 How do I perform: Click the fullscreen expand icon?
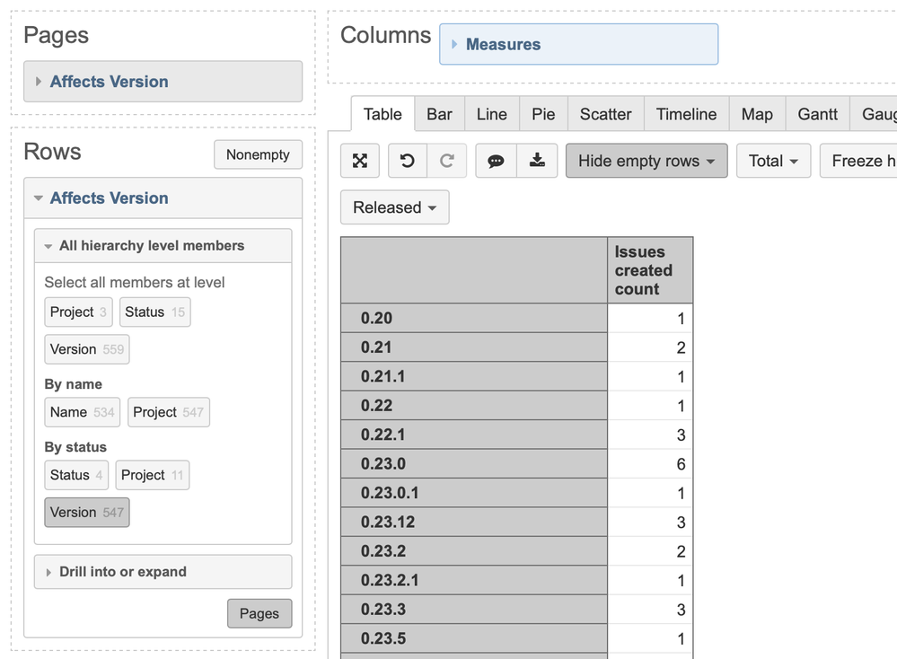[x=360, y=161]
